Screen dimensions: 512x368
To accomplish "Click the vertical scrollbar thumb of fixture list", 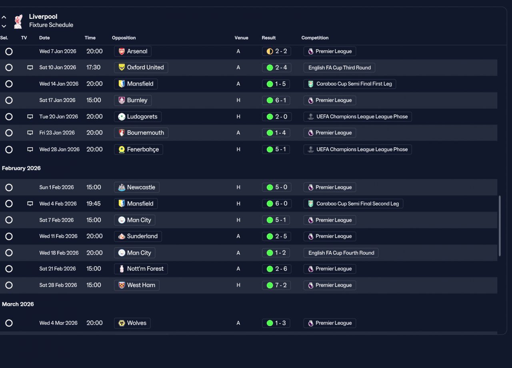I will 500,226.
